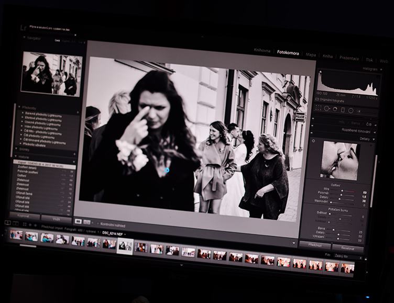Viewport: 394px width, 303px height.
Task: Open the Fotokomora module
Action: [x=288, y=53]
